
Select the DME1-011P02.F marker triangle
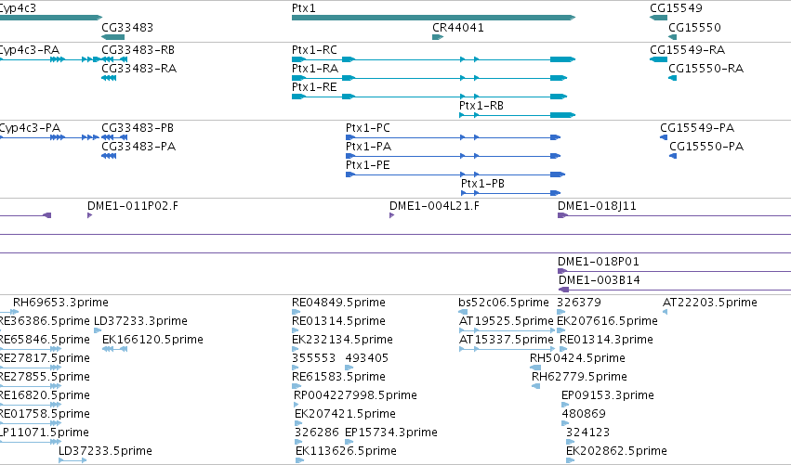point(90,215)
